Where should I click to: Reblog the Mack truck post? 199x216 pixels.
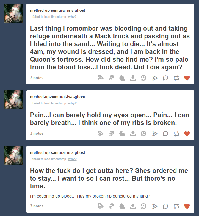click(x=176, y=78)
